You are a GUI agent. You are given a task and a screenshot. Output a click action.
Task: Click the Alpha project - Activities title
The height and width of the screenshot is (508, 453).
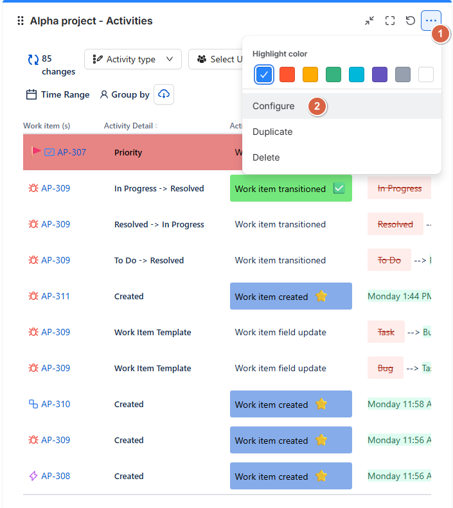91,21
